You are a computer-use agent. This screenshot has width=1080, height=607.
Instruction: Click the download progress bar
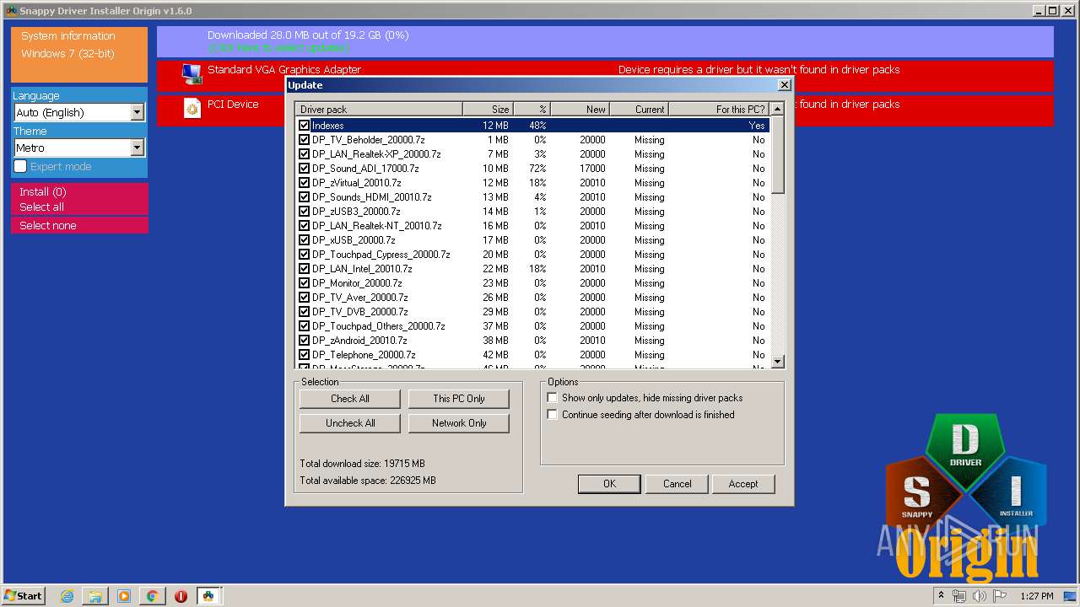[x=605, y=41]
